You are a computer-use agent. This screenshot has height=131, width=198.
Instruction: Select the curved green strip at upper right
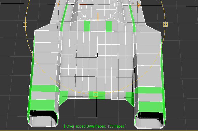pyautogui.click(x=132, y=18)
